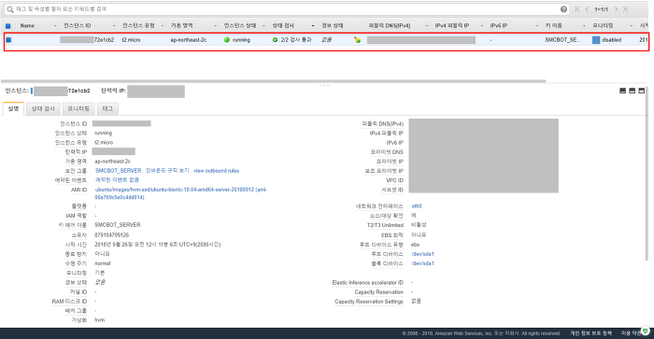Toggle the select-all checkbox in table header
The height and width of the screenshot is (339, 654).
[7, 26]
